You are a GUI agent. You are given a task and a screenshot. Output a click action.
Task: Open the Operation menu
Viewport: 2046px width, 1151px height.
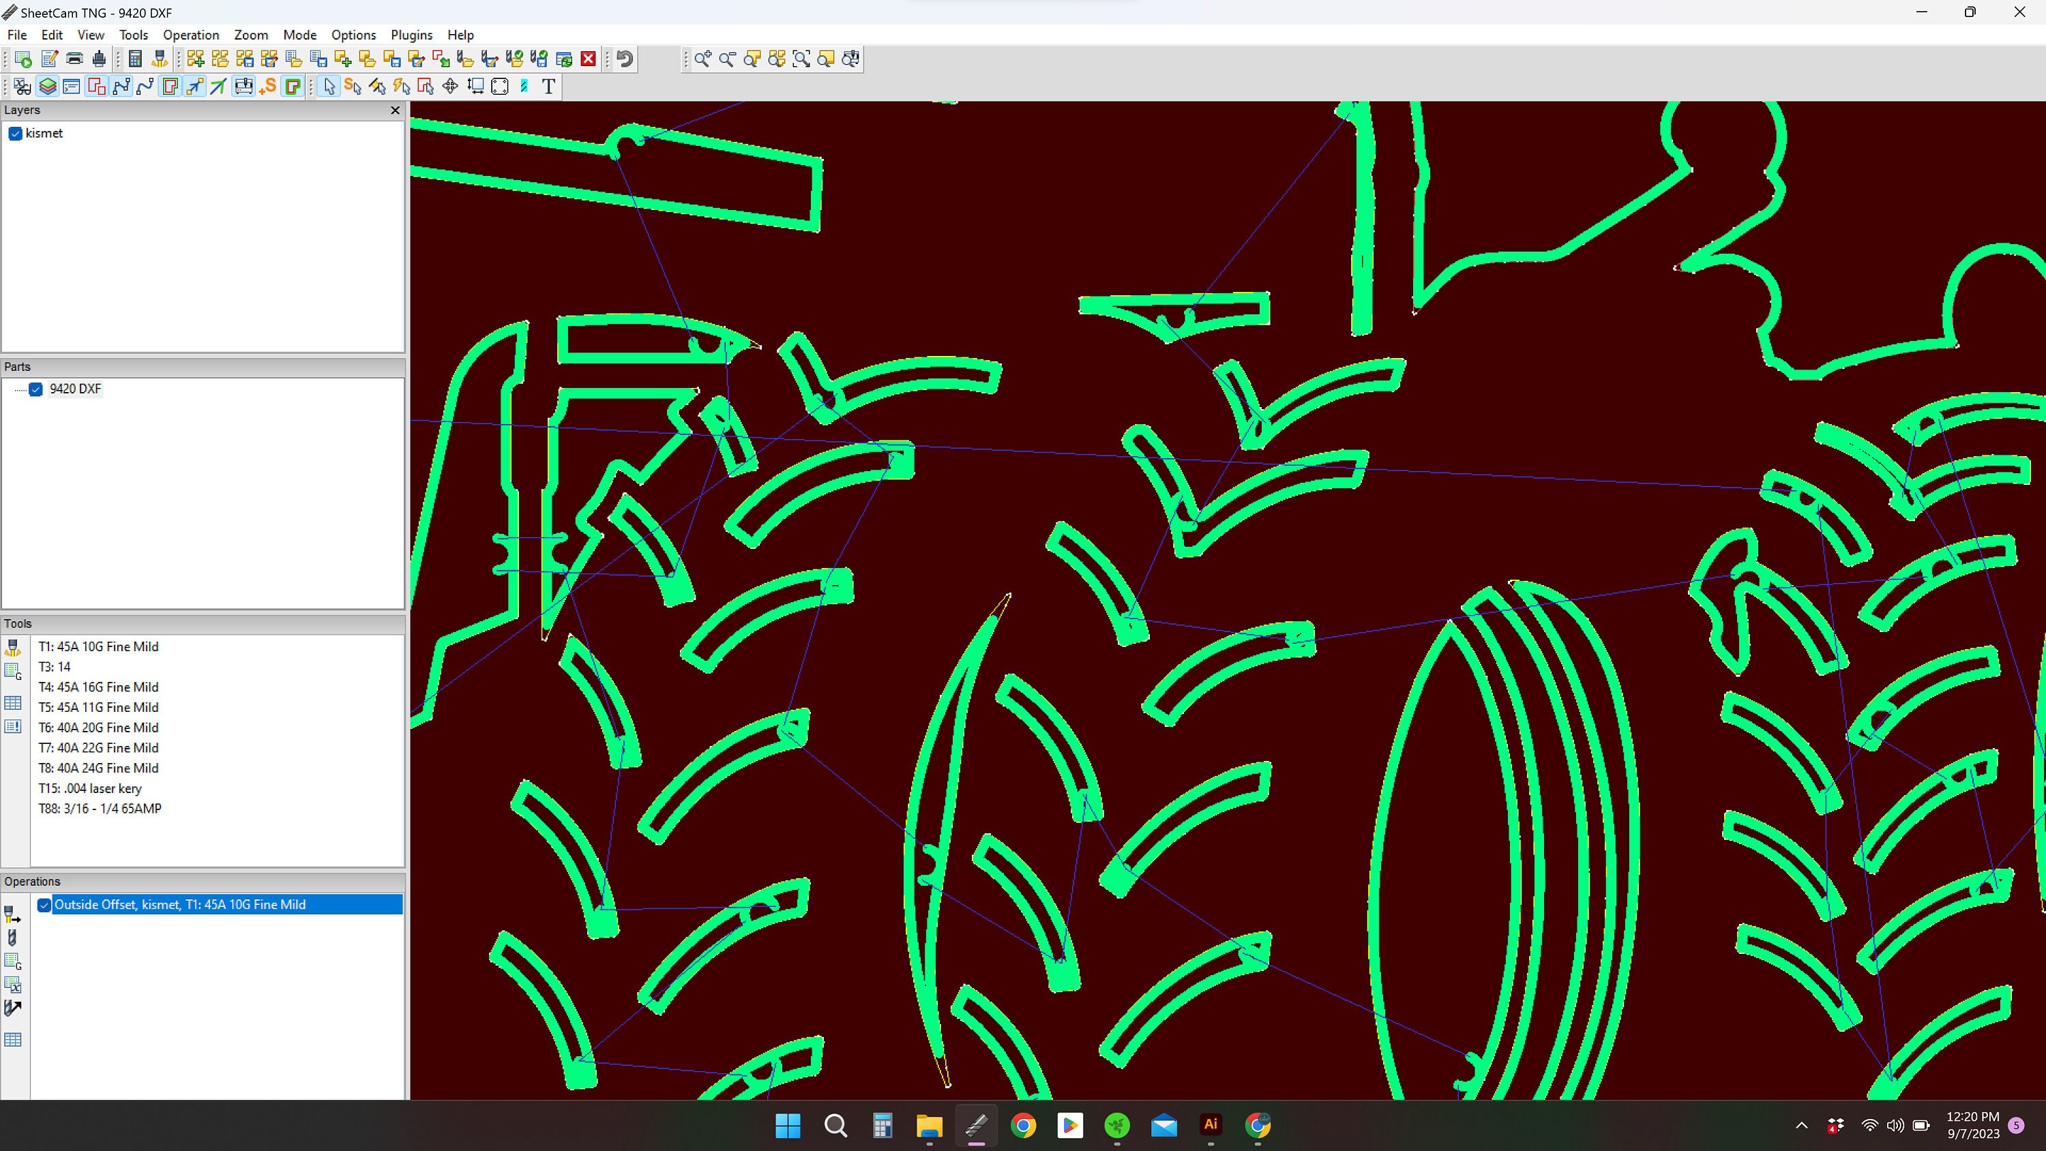191,35
